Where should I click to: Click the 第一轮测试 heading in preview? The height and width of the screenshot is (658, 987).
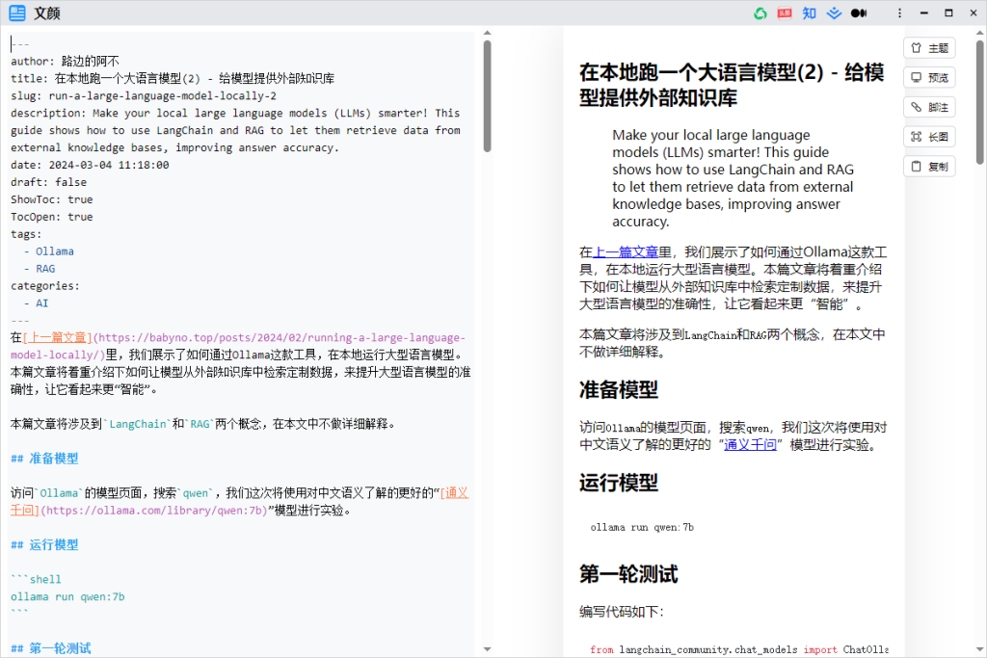[628, 574]
